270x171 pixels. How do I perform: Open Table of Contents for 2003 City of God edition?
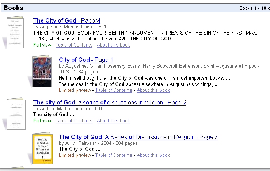pos(114,90)
